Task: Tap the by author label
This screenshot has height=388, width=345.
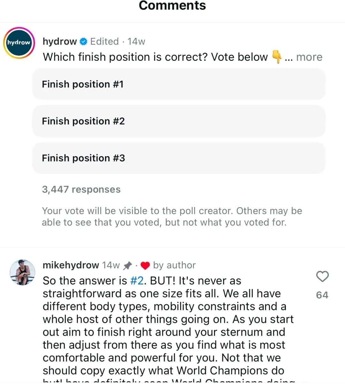Action: (x=174, y=265)
